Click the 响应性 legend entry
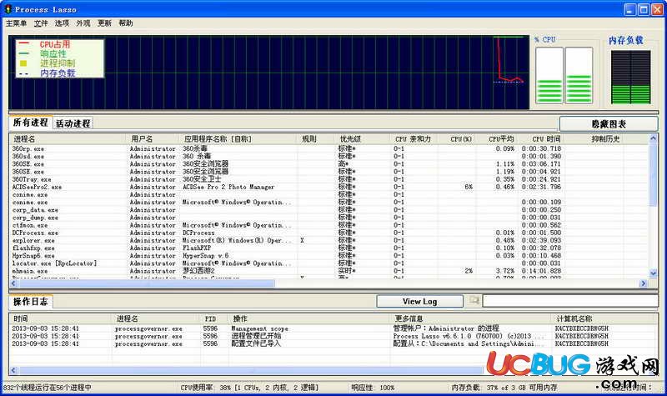The height and width of the screenshot is (396, 667). point(53,53)
